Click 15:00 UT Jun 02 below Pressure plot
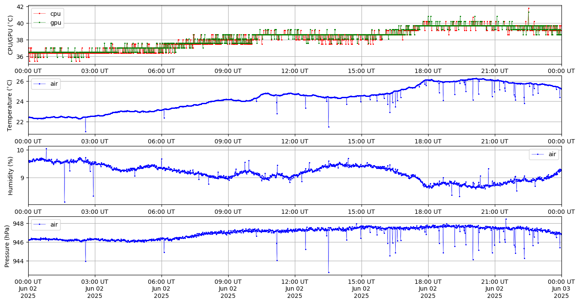 tap(362, 288)
